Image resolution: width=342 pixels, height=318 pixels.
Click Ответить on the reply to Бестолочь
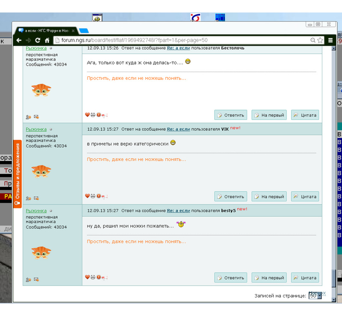(x=230, y=115)
